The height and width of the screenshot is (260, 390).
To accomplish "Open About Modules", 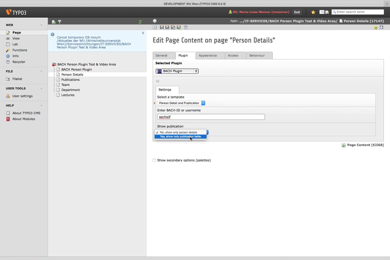I will coord(23,119).
